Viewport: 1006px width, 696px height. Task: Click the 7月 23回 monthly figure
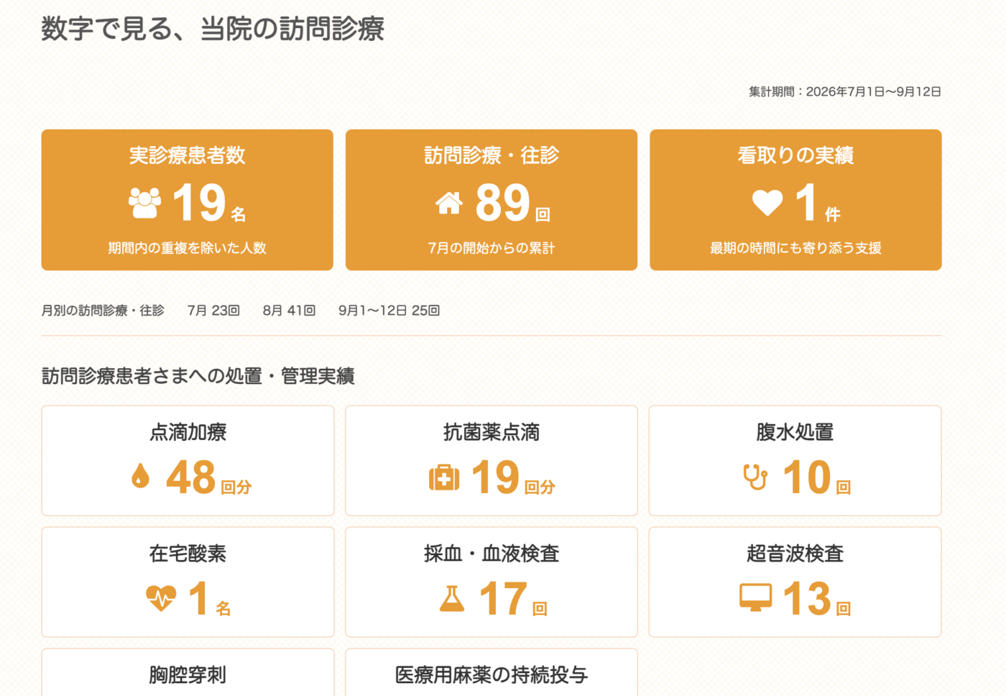[213, 311]
